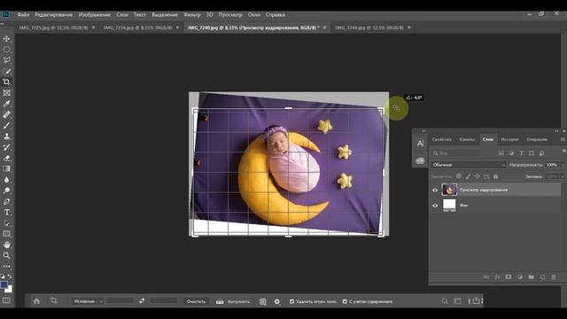567x319 pixels.
Task: Create a new group folder icon
Action: 531,277
